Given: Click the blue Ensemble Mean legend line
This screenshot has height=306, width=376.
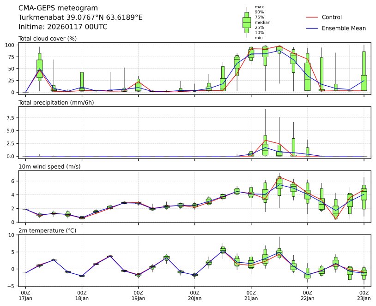Looking at the screenshot, I should pyautogui.click(x=312, y=28).
